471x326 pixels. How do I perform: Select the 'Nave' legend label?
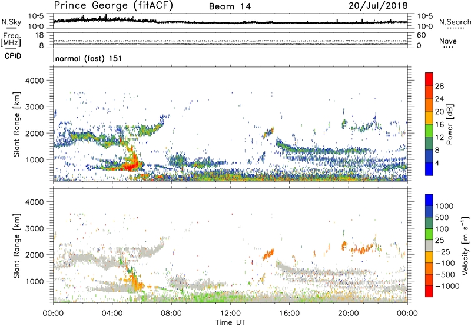[x=448, y=41]
